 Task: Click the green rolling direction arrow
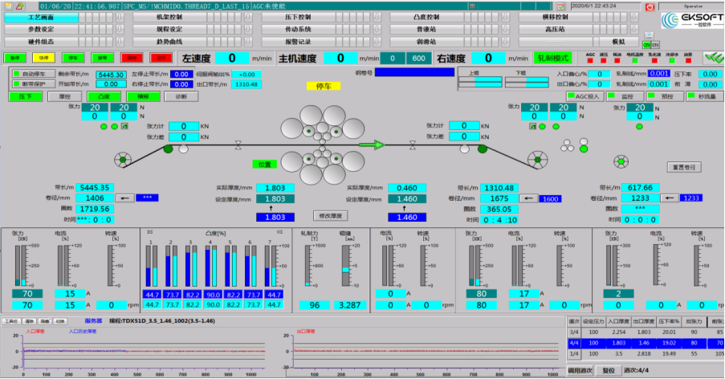tap(373, 145)
